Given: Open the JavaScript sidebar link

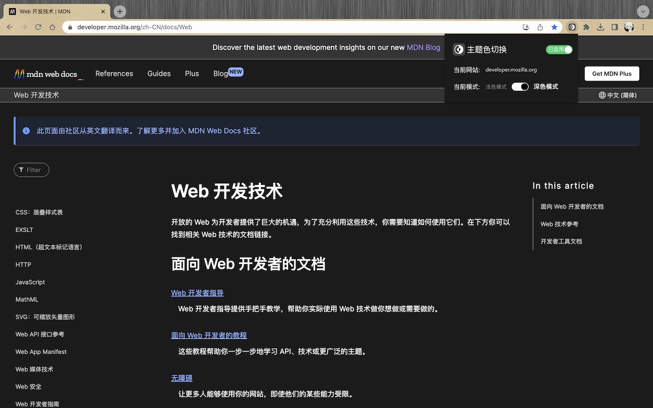Looking at the screenshot, I should (x=30, y=282).
